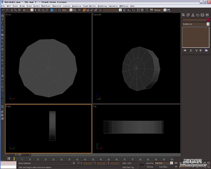Toggle the Percent Snap button
Viewport: 211px width, 169px height.
(92, 10)
